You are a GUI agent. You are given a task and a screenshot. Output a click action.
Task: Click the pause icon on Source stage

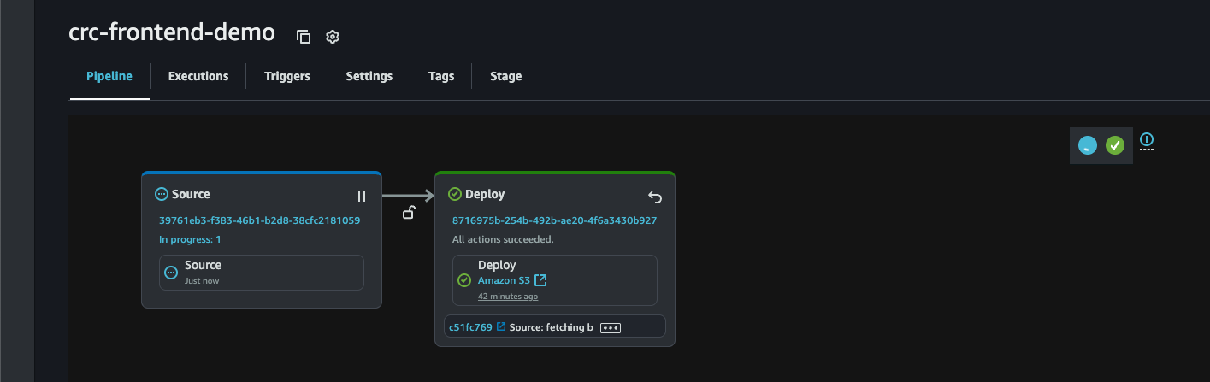click(x=362, y=197)
